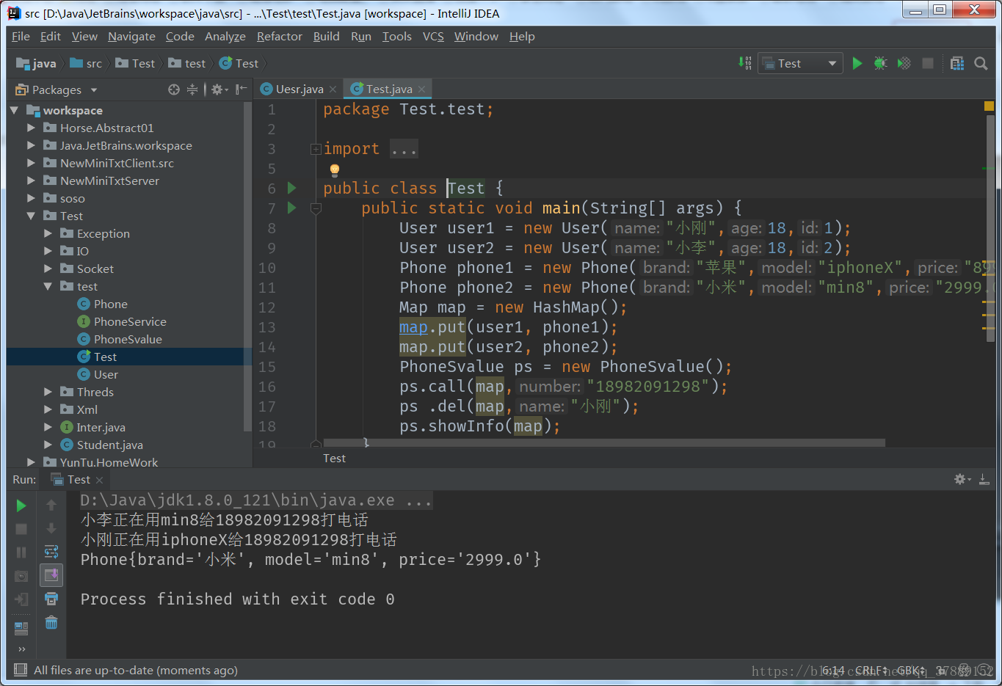Screen dimensions: 1002x686
Task: Switch to the Uesr.java editor tab
Action: pos(299,89)
